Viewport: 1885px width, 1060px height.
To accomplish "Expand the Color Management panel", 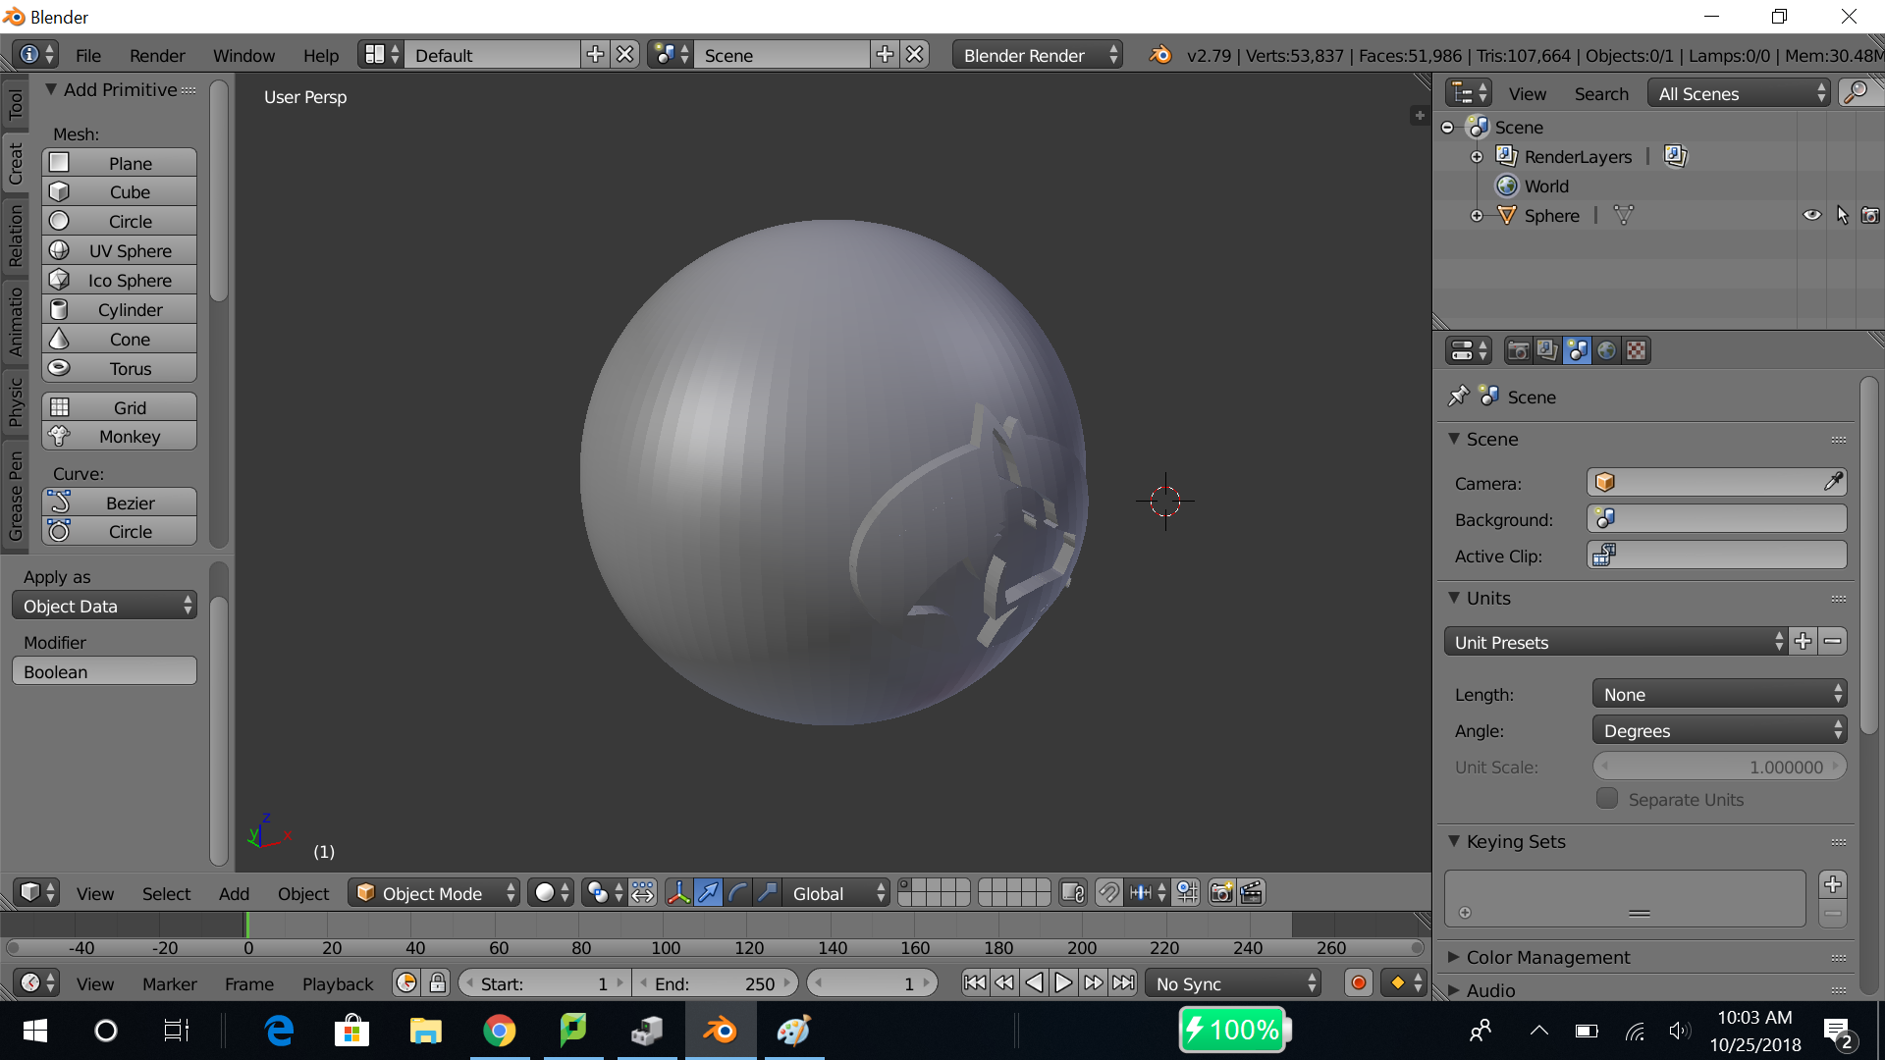I will 1547,957.
